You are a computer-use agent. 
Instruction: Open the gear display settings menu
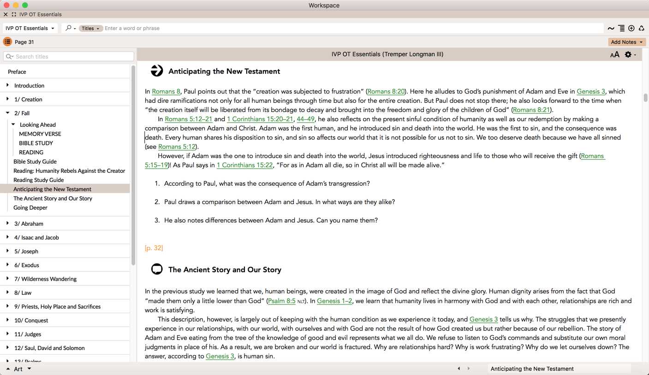point(630,54)
